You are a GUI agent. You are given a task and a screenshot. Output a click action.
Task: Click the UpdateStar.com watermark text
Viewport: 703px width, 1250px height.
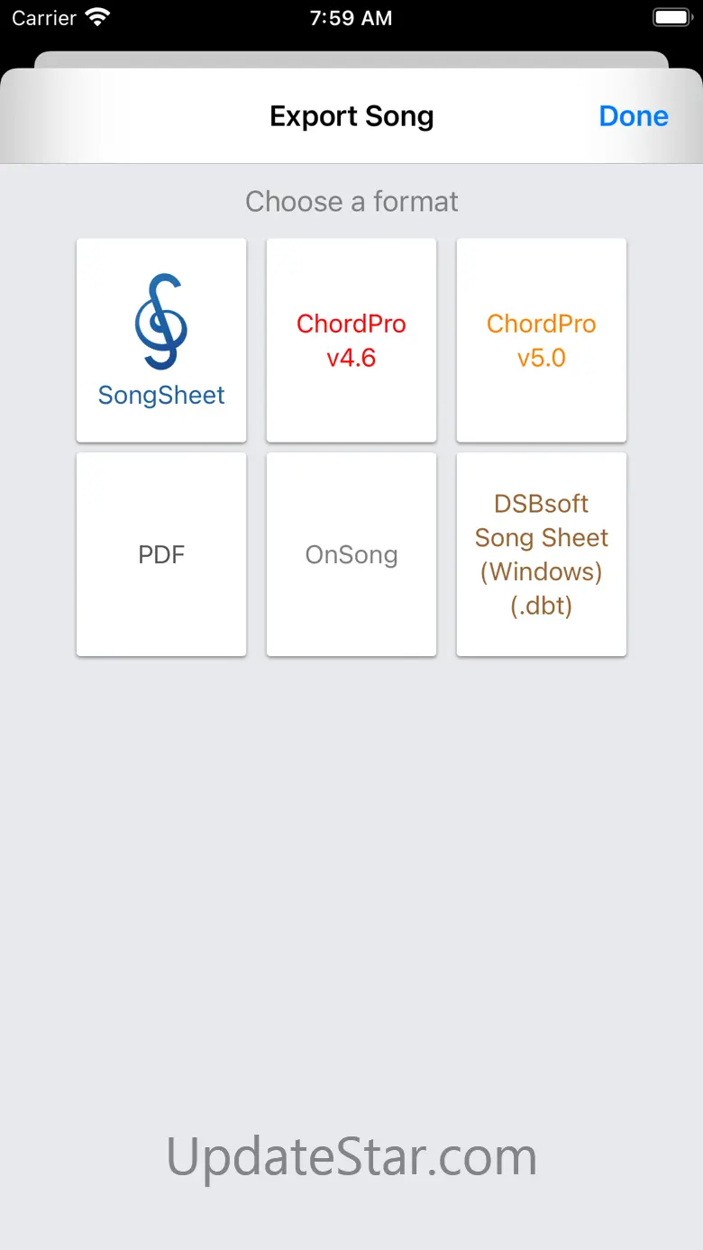(351, 1156)
